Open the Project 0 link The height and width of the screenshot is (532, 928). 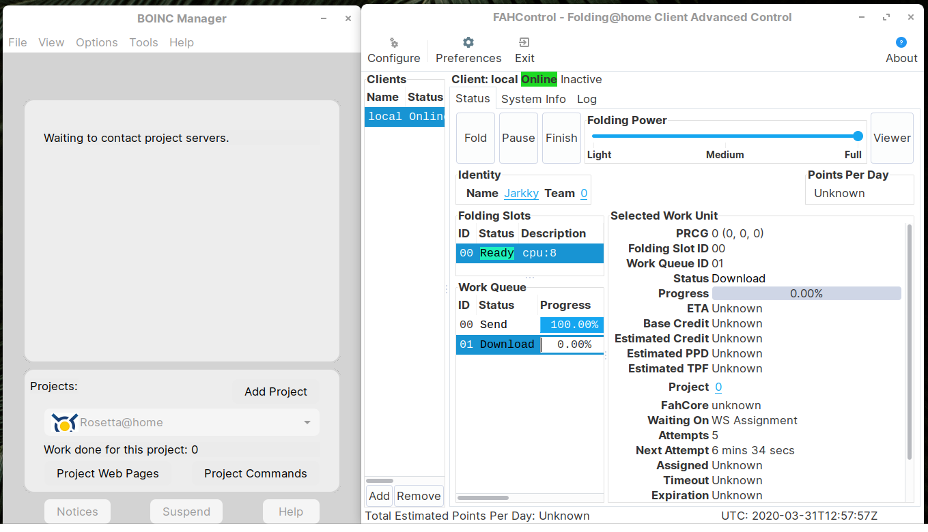[x=718, y=387]
